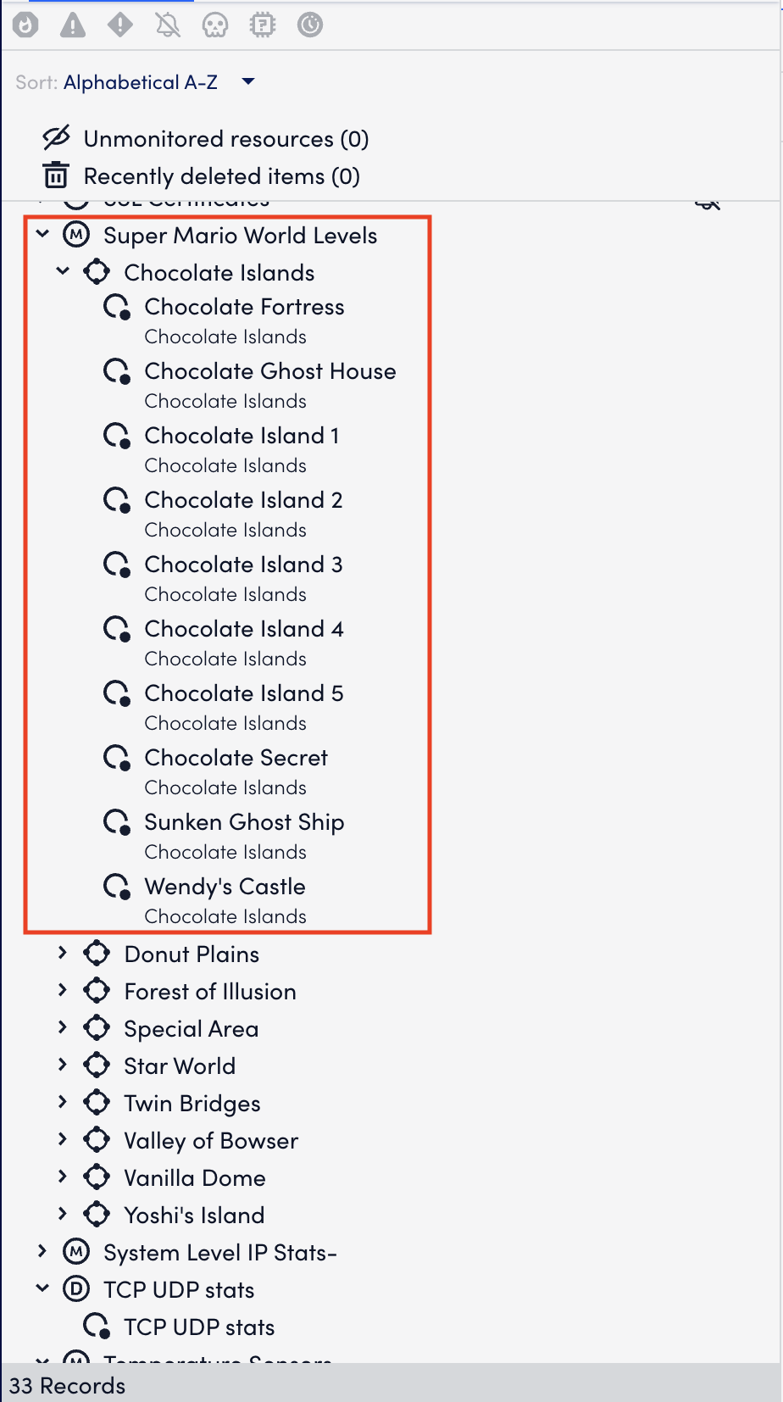This screenshot has height=1402, width=783.
Task: Click the Chocolate Fortress instance icon
Action: point(116,307)
